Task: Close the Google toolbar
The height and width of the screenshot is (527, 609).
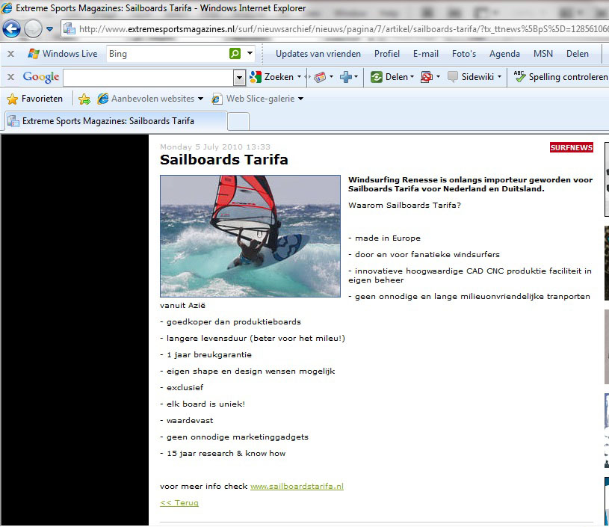Action: 11,77
